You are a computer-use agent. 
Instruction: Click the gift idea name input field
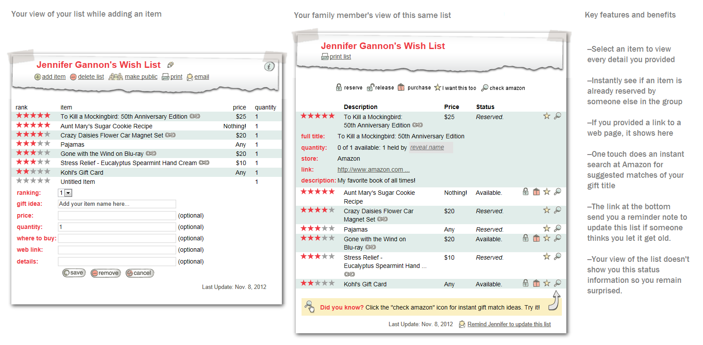[x=117, y=204]
